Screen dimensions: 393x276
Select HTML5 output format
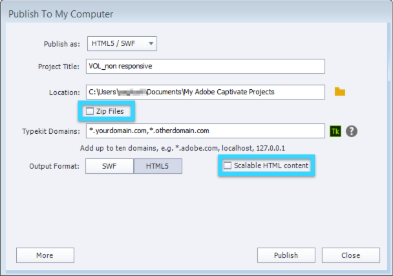158,166
